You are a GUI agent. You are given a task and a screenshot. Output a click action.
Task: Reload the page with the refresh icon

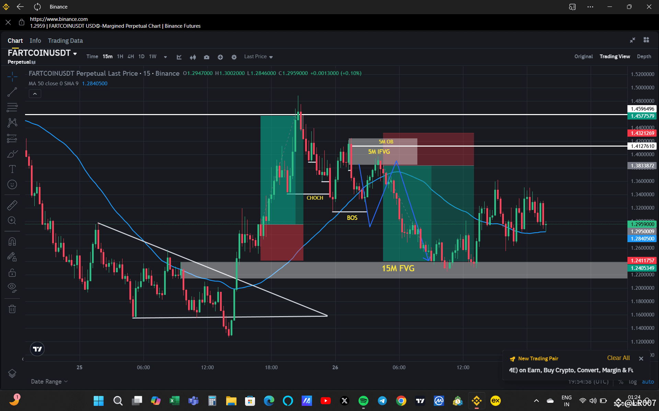pos(37,7)
